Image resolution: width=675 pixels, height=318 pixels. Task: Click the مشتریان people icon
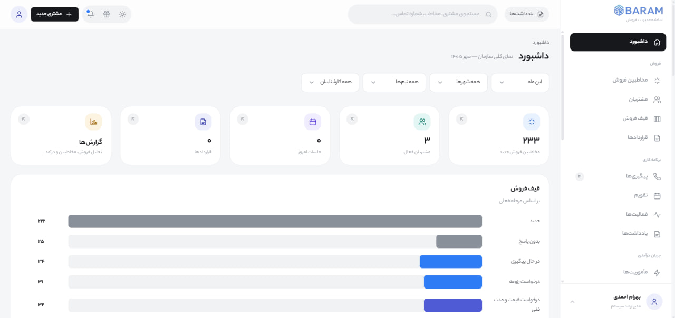pyautogui.click(x=657, y=100)
